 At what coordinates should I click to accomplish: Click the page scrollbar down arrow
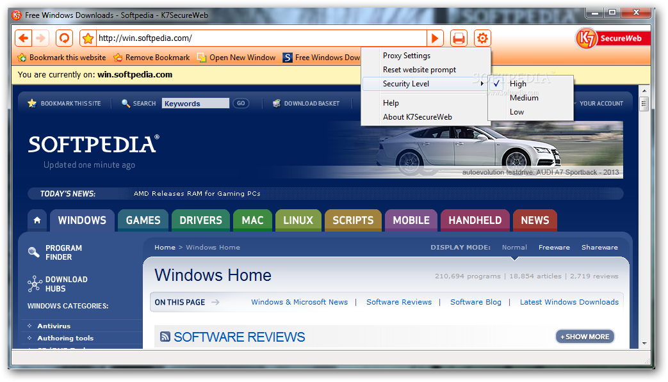click(x=644, y=344)
